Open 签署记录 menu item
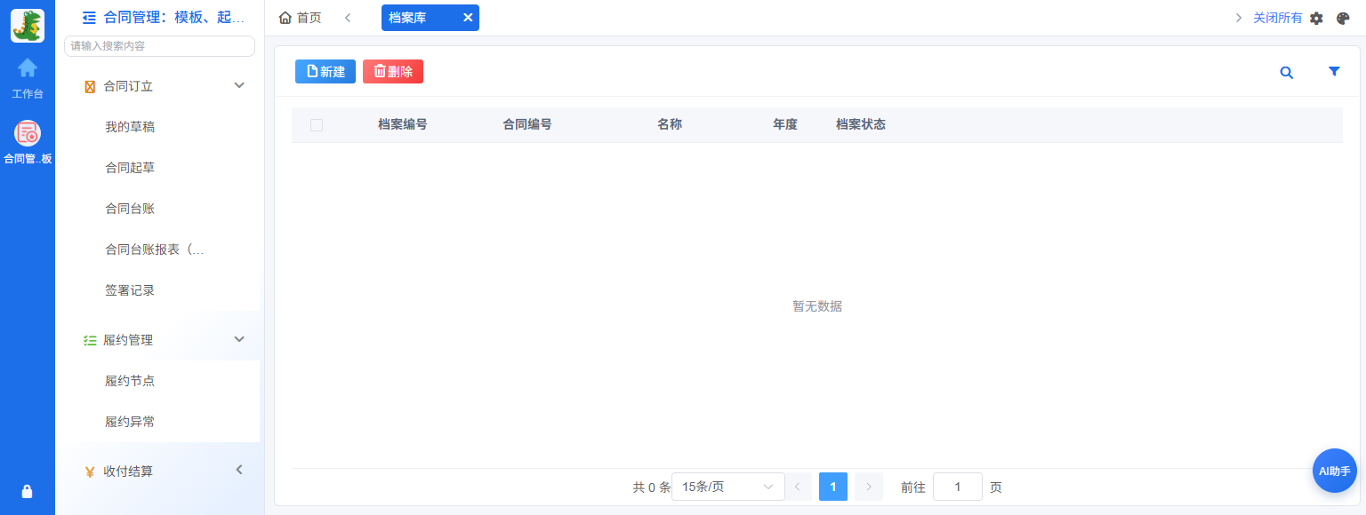The image size is (1366, 515). 130,290
